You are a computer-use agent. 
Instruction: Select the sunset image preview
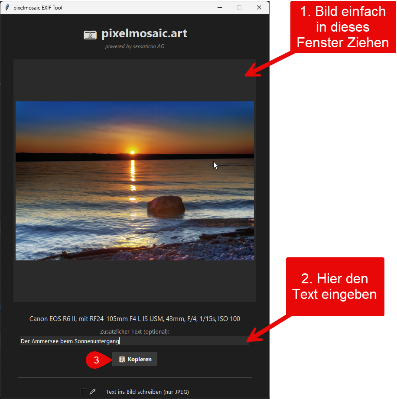point(135,181)
